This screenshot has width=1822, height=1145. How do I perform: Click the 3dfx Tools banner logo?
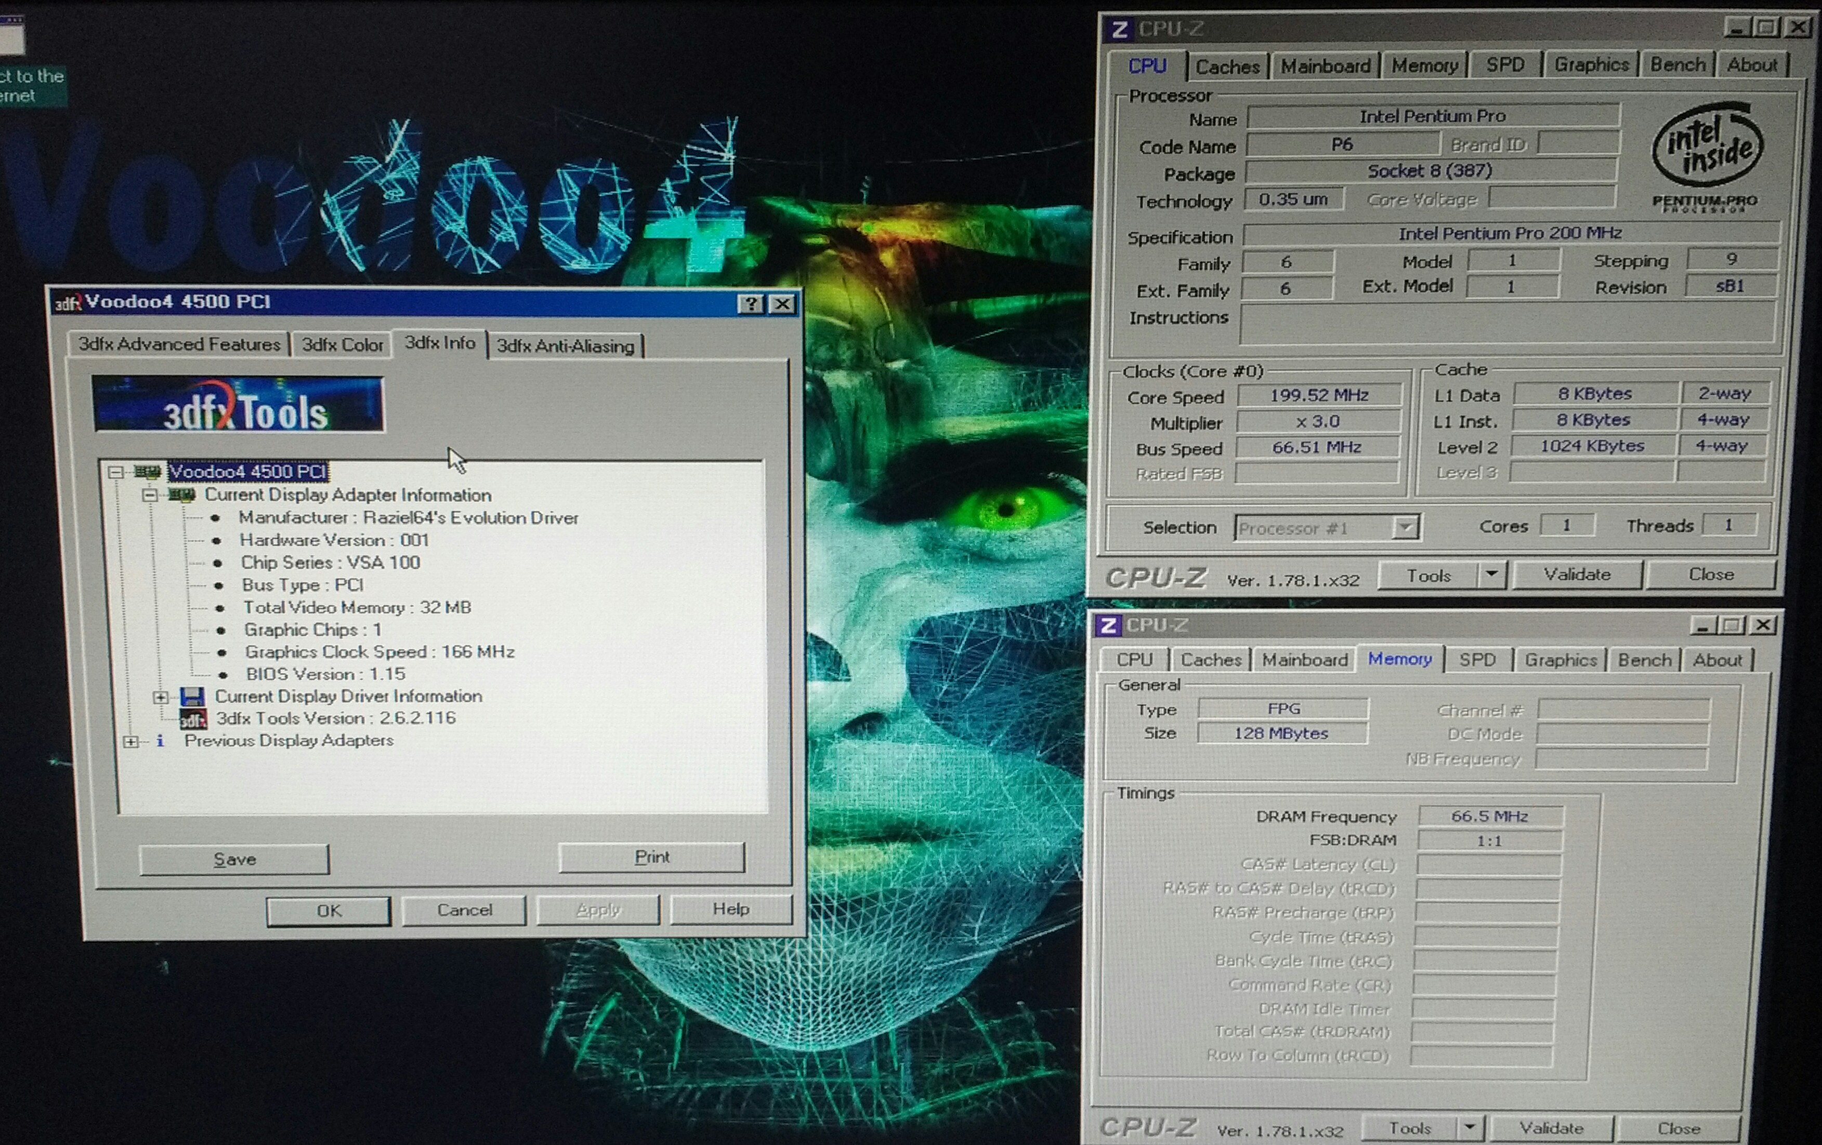click(x=239, y=405)
